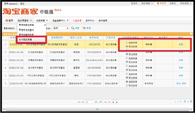The width and height of the screenshot is (195, 113).
Task: Select 继续共享 radio in row 1
Action: click(127, 42)
